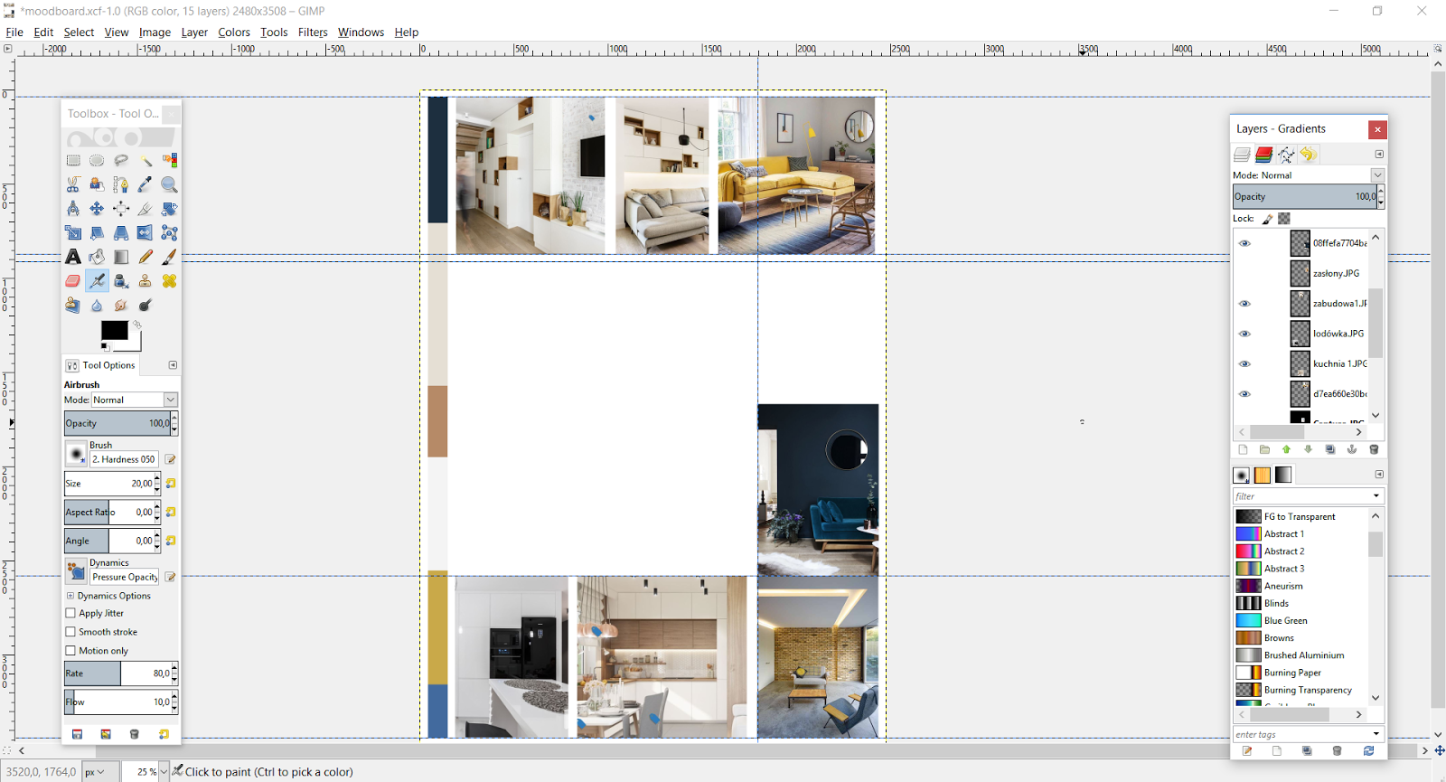This screenshot has height=782, width=1446.
Task: Switch to the Channels tab
Action: pyautogui.click(x=1263, y=155)
